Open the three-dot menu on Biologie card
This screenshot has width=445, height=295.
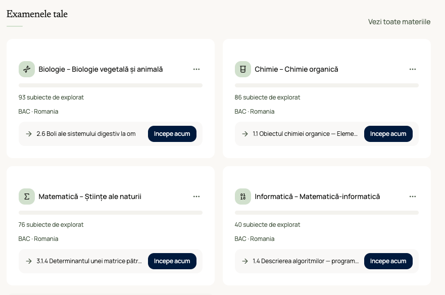196,69
